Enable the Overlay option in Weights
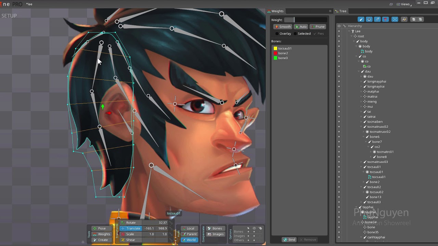438x246 pixels. point(283,33)
